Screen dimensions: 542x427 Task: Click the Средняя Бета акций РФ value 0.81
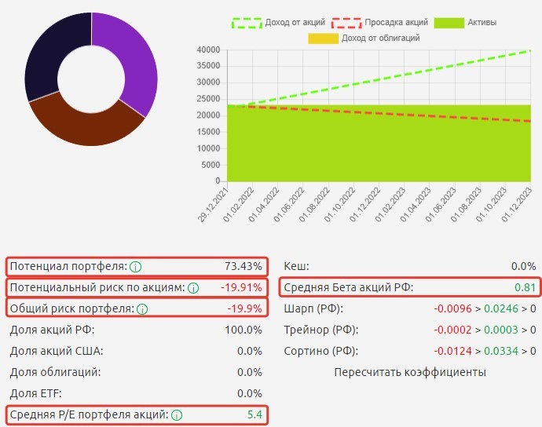pos(526,288)
